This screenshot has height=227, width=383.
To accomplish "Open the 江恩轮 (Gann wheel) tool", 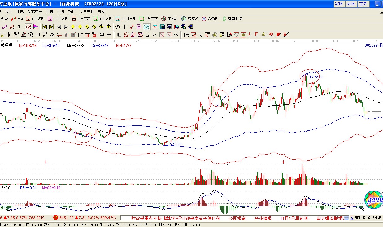I will (170, 19).
